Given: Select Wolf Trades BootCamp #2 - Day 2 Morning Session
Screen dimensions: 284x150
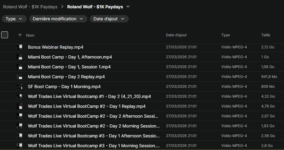Looking at the screenshot, I should (94, 126).
